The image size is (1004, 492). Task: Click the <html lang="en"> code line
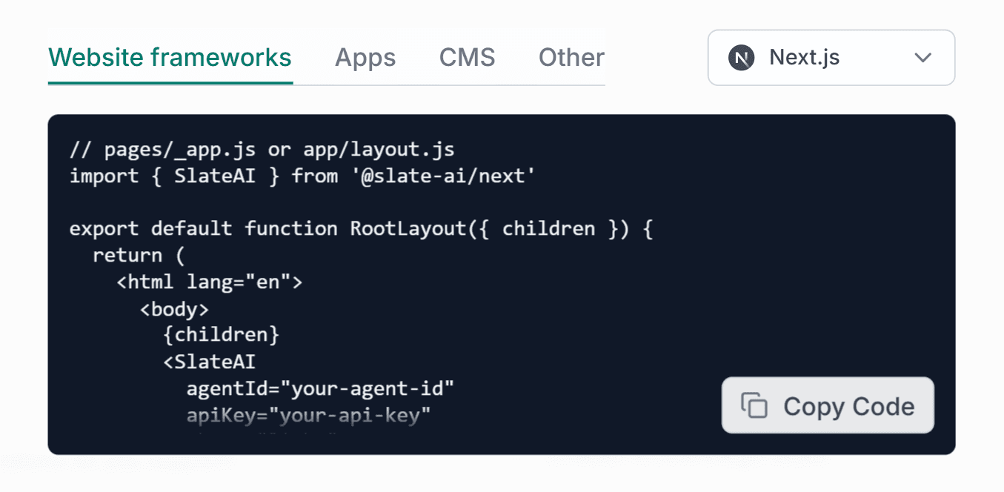(x=210, y=282)
